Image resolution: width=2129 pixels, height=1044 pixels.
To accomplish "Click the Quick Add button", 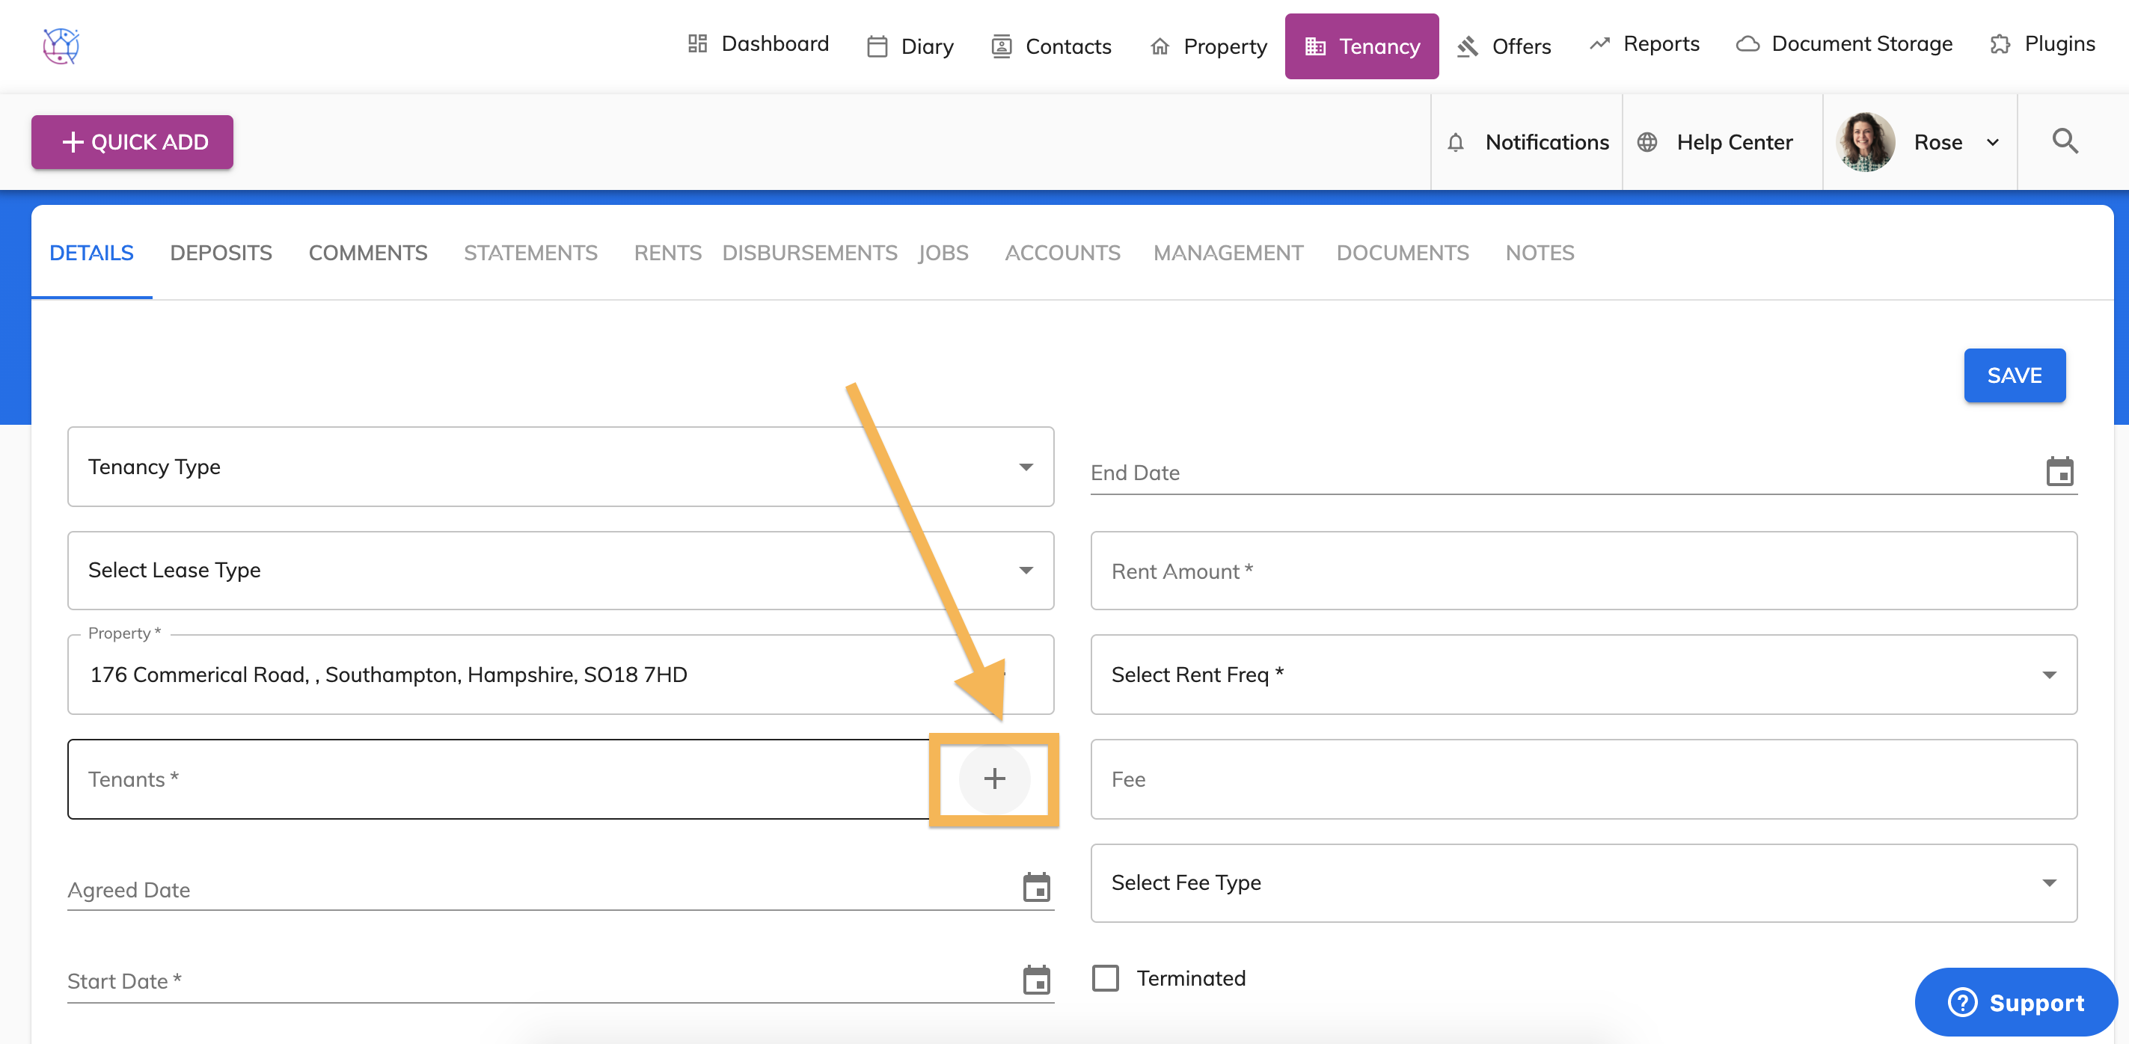I will click(x=132, y=142).
